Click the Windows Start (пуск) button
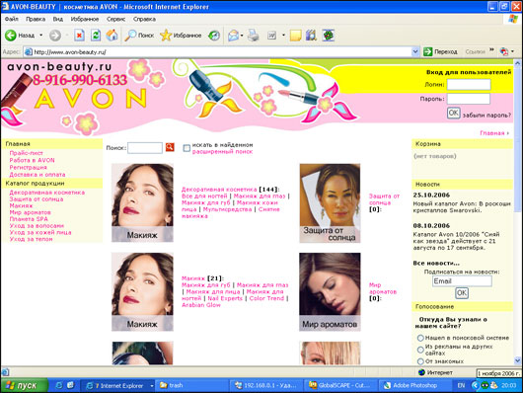This screenshot has width=523, height=393. point(25,386)
